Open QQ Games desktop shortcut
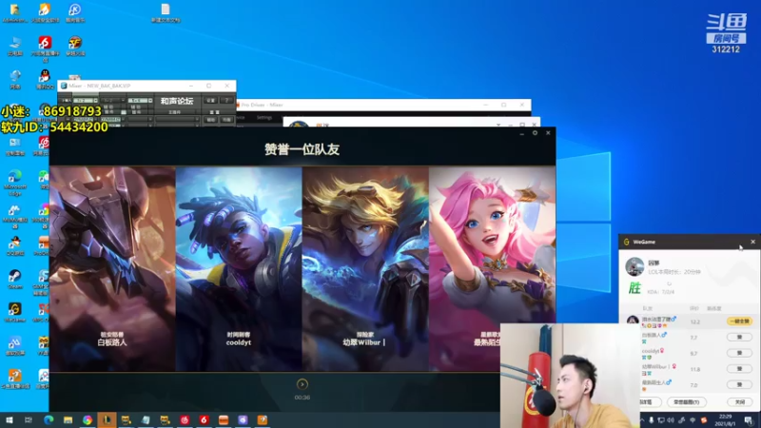 coord(14,246)
